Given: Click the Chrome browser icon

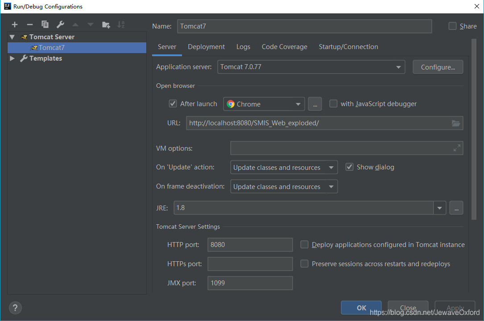Looking at the screenshot, I should click(231, 104).
